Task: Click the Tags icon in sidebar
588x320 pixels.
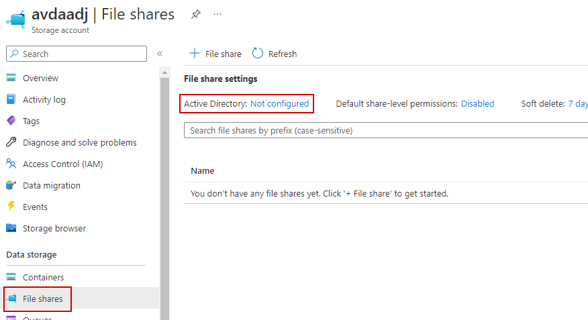Action: point(11,121)
